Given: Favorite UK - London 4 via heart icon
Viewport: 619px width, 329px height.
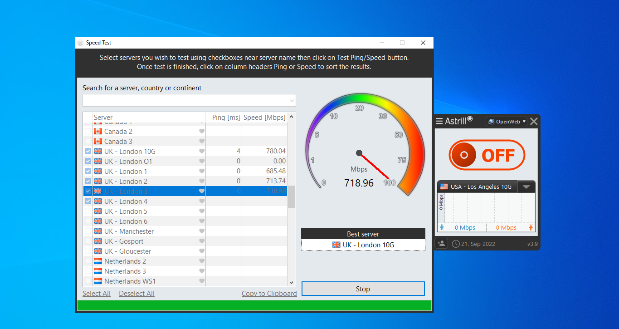Looking at the screenshot, I should (202, 201).
